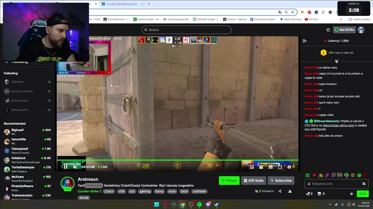Subscribe to the Arstmaxn channel

click(281, 181)
